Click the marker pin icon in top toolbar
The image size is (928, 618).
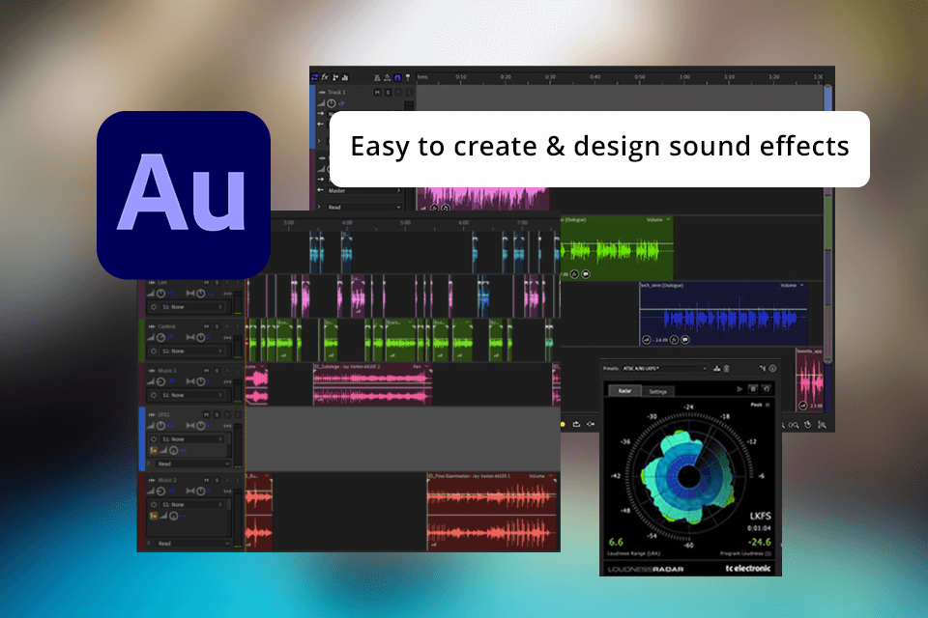pos(408,77)
